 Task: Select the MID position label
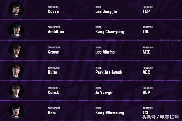pyautogui.click(x=147, y=52)
